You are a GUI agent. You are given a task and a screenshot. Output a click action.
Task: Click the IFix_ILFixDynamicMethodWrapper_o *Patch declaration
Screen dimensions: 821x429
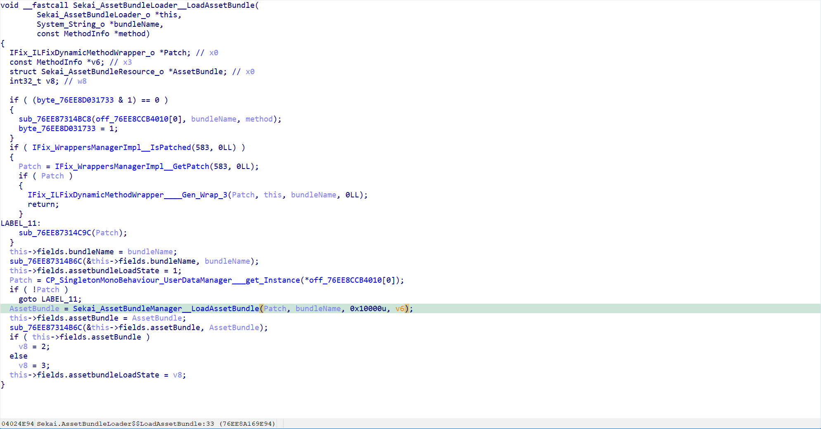click(x=100, y=53)
